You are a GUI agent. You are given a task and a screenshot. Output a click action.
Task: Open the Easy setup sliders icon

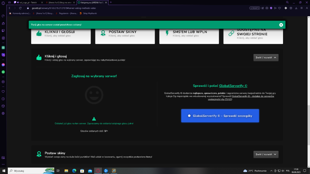pyautogui.click(x=302, y=8)
